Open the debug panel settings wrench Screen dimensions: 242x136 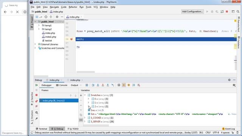tap(37, 113)
